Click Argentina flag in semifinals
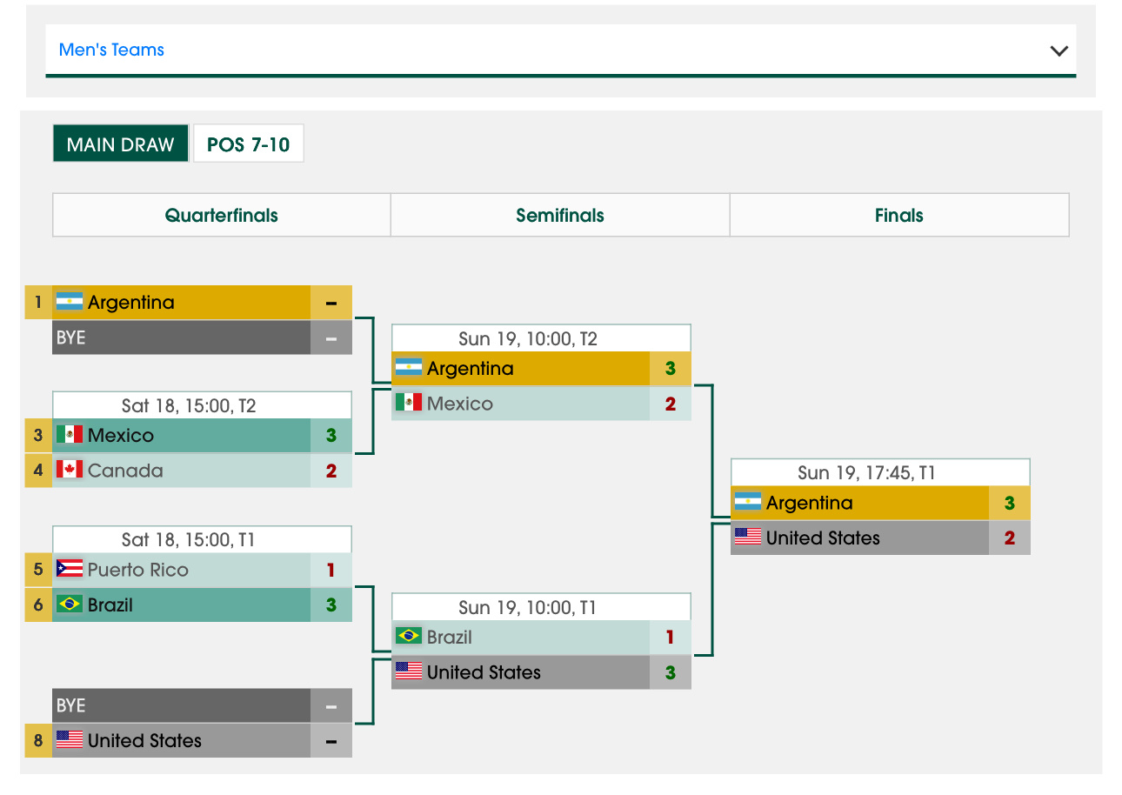This screenshot has width=1122, height=795. (x=409, y=368)
